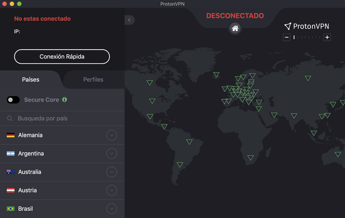This screenshot has width=345, height=218.
Task: Expand the Alemania server list
Action: pyautogui.click(x=112, y=135)
